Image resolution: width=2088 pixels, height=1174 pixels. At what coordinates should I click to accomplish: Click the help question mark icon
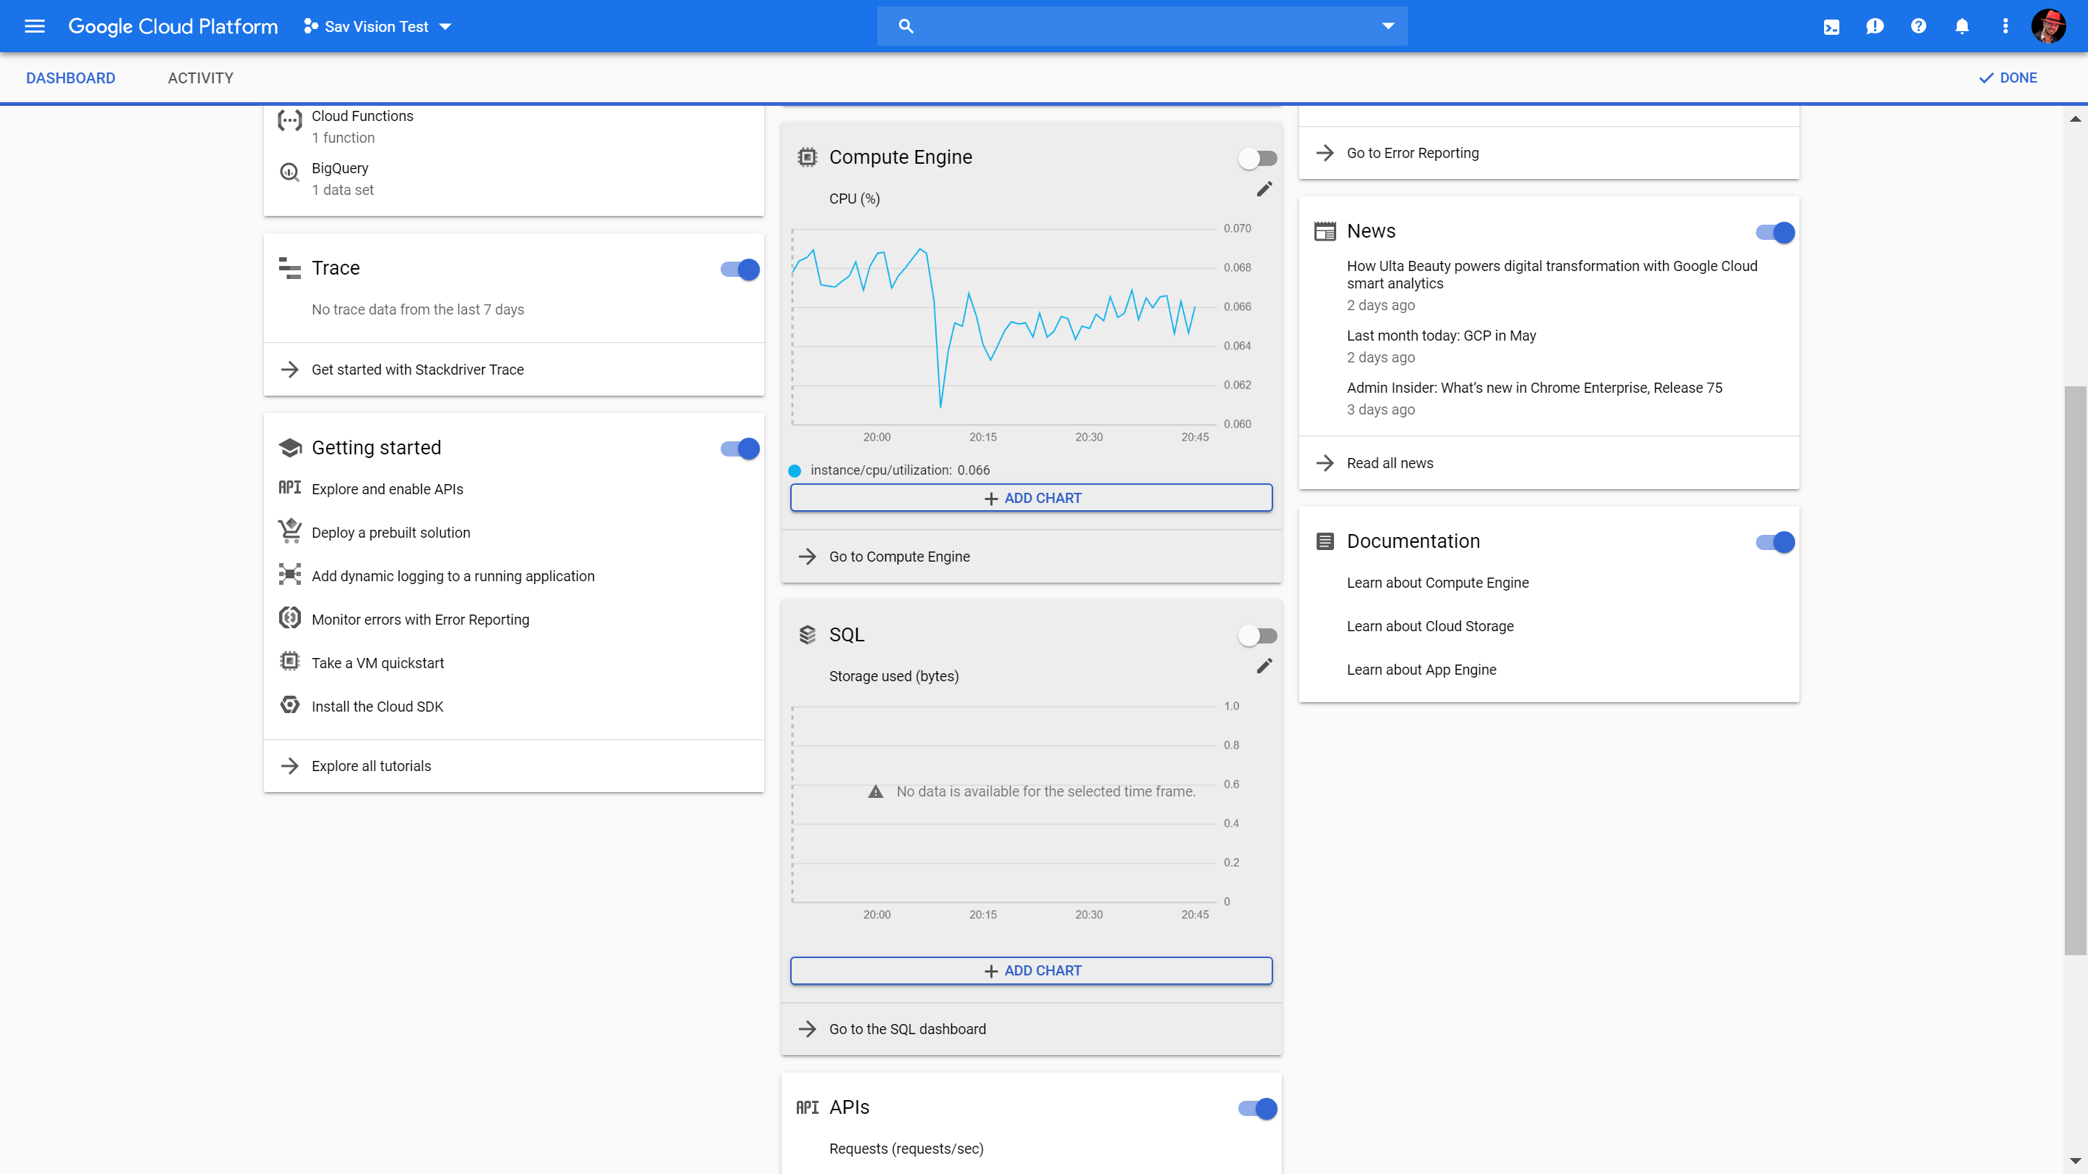click(x=1918, y=27)
